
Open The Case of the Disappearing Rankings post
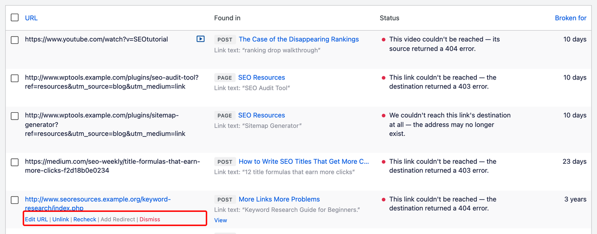pyautogui.click(x=298, y=39)
